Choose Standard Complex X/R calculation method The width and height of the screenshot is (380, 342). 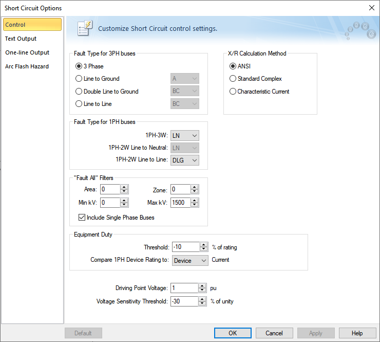coord(233,79)
